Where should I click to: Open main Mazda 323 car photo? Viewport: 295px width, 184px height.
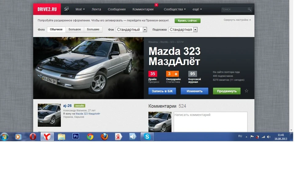88,68
